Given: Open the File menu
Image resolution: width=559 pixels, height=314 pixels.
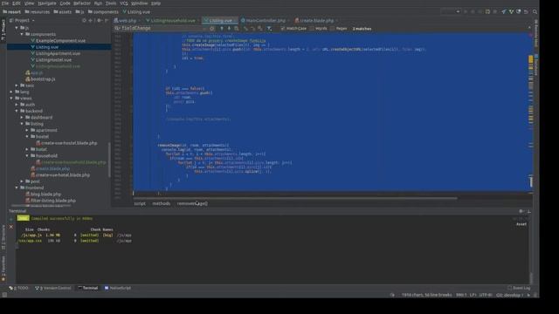Looking at the screenshot, I should pos(5,3).
